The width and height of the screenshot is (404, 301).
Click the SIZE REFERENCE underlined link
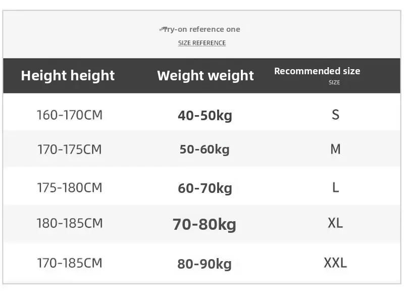201,43
